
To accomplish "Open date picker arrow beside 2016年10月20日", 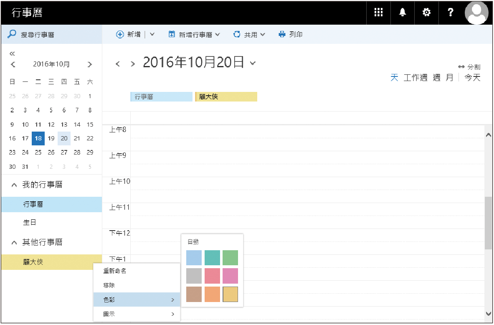I will (x=252, y=63).
